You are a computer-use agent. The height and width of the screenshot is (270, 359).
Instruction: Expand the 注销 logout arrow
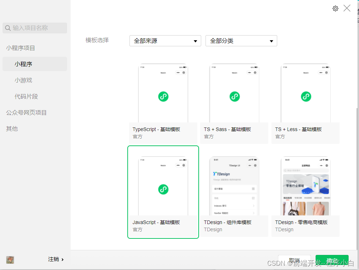pyautogui.click(x=62, y=260)
